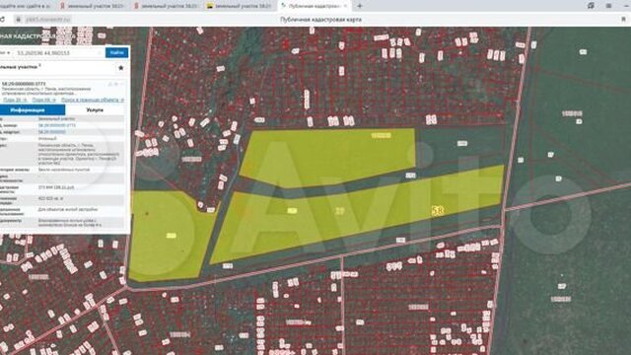Click the coordinates search input field

[x=58, y=52]
